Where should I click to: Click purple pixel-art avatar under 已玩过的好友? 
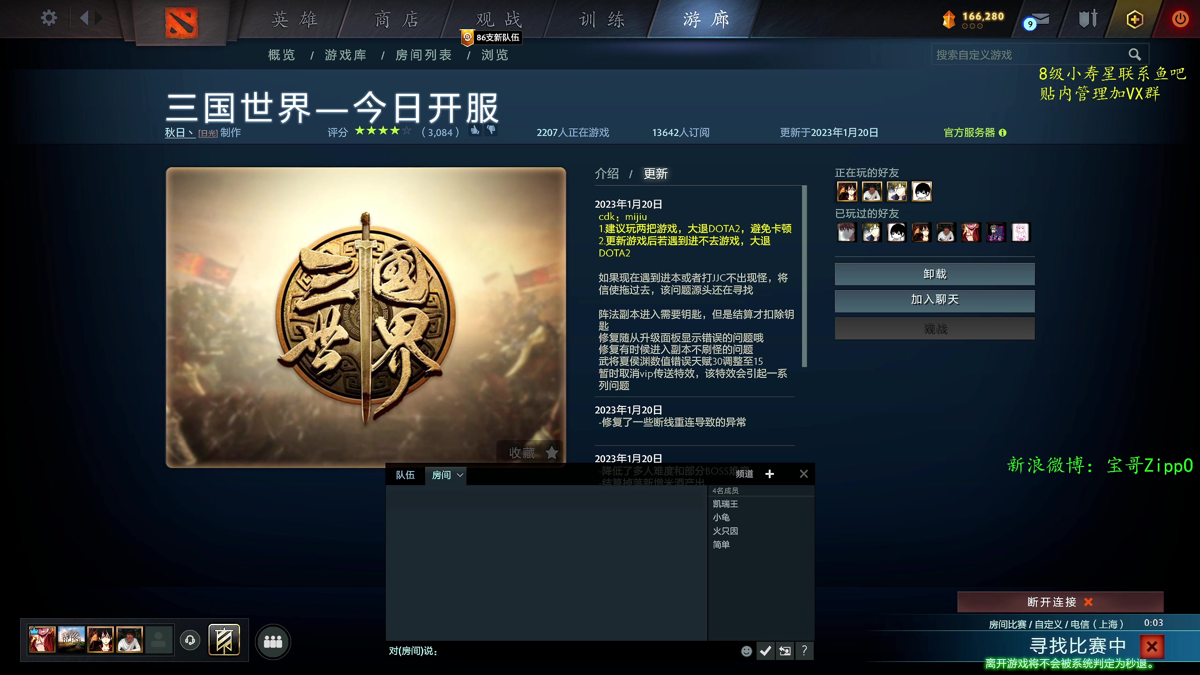(x=996, y=232)
